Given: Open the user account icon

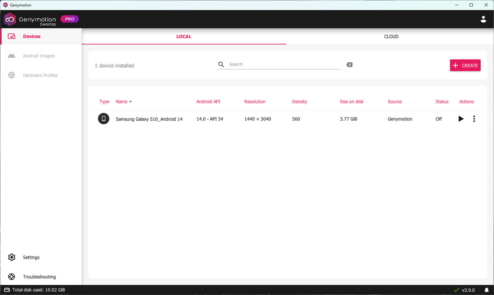Looking at the screenshot, I should 483,19.
